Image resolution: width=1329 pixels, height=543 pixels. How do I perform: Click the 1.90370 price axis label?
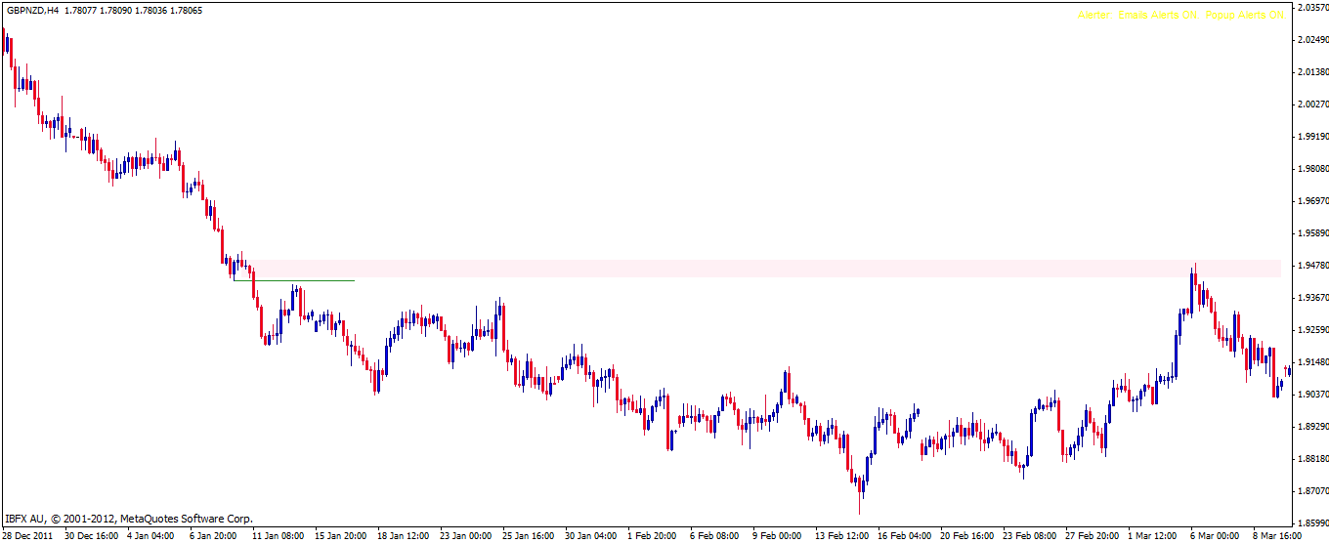(x=1311, y=395)
